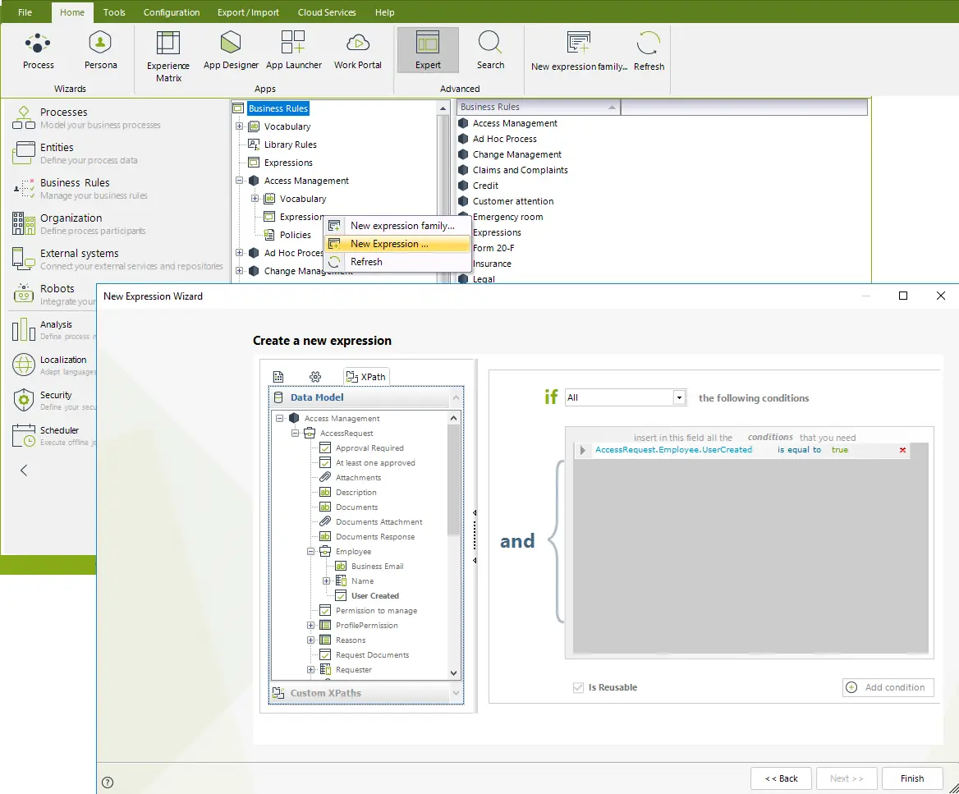959x794 pixels.
Task: Click the Add condition button
Action: point(888,687)
